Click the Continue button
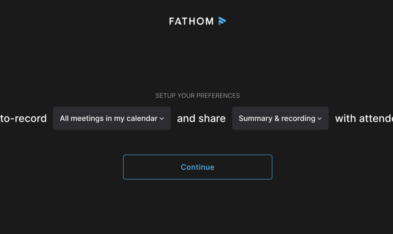The height and width of the screenshot is (234, 393). tap(198, 167)
